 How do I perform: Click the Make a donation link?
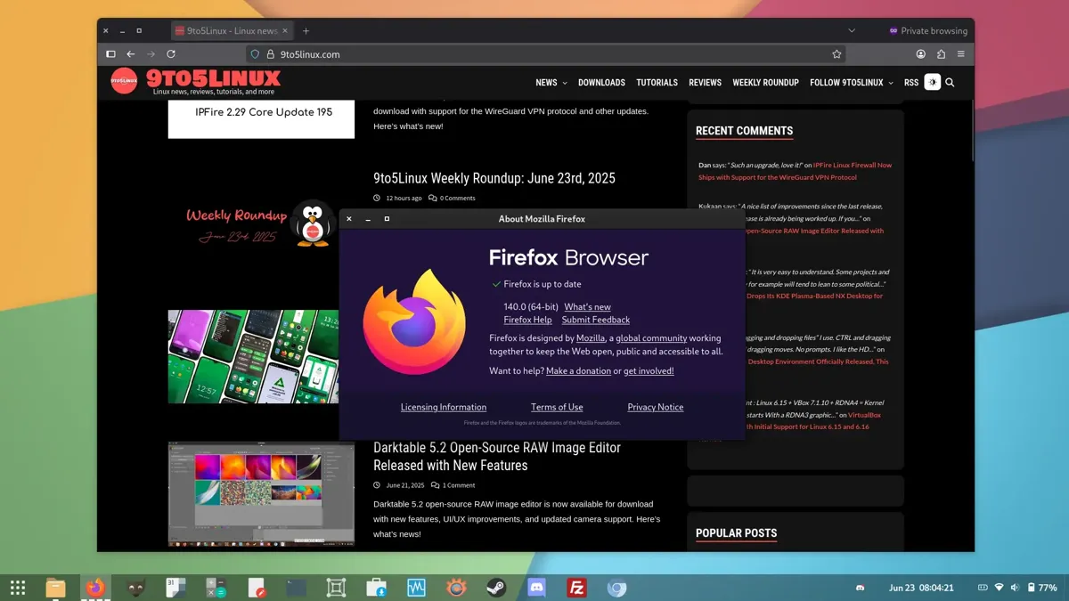(x=577, y=371)
